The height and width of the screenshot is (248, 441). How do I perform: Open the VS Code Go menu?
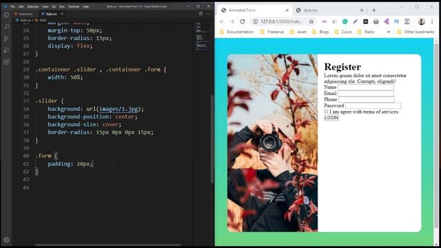[54, 6]
